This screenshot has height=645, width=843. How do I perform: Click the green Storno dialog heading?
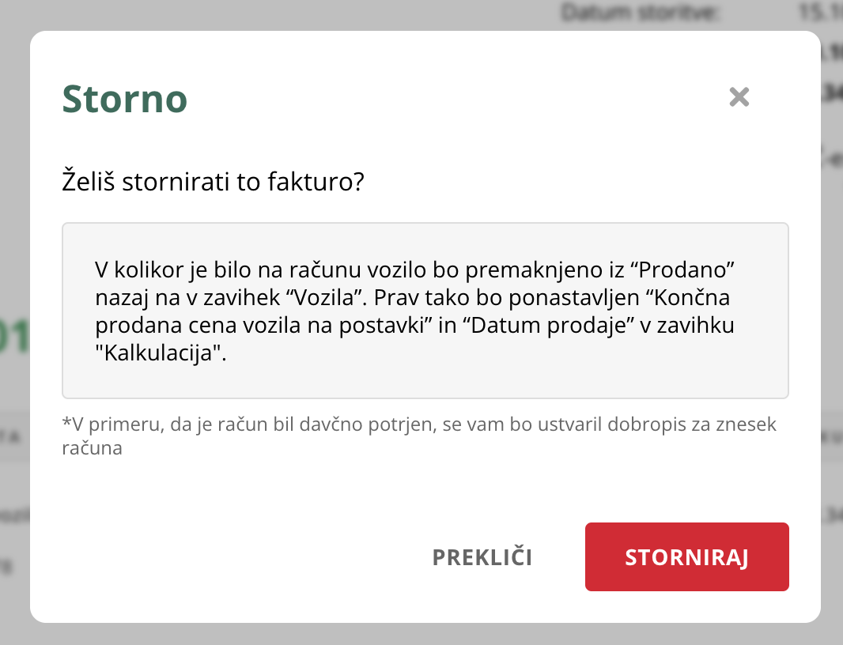(125, 100)
